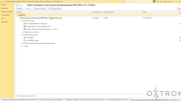181x101 pixels.
Task: Open the Главное section
Action: click(x=4, y=5)
